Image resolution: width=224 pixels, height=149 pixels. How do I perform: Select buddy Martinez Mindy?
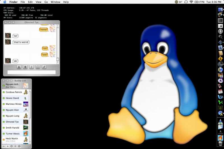click(15, 104)
